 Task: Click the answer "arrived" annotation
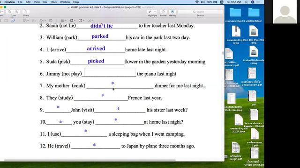[x=96, y=49]
